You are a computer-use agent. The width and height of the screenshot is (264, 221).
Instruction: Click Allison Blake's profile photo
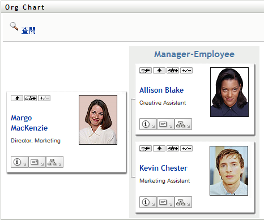229,92
